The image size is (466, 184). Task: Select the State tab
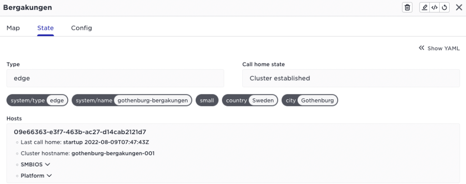click(46, 28)
